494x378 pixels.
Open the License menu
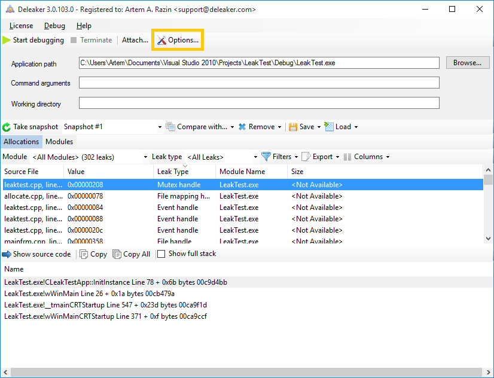pos(21,26)
